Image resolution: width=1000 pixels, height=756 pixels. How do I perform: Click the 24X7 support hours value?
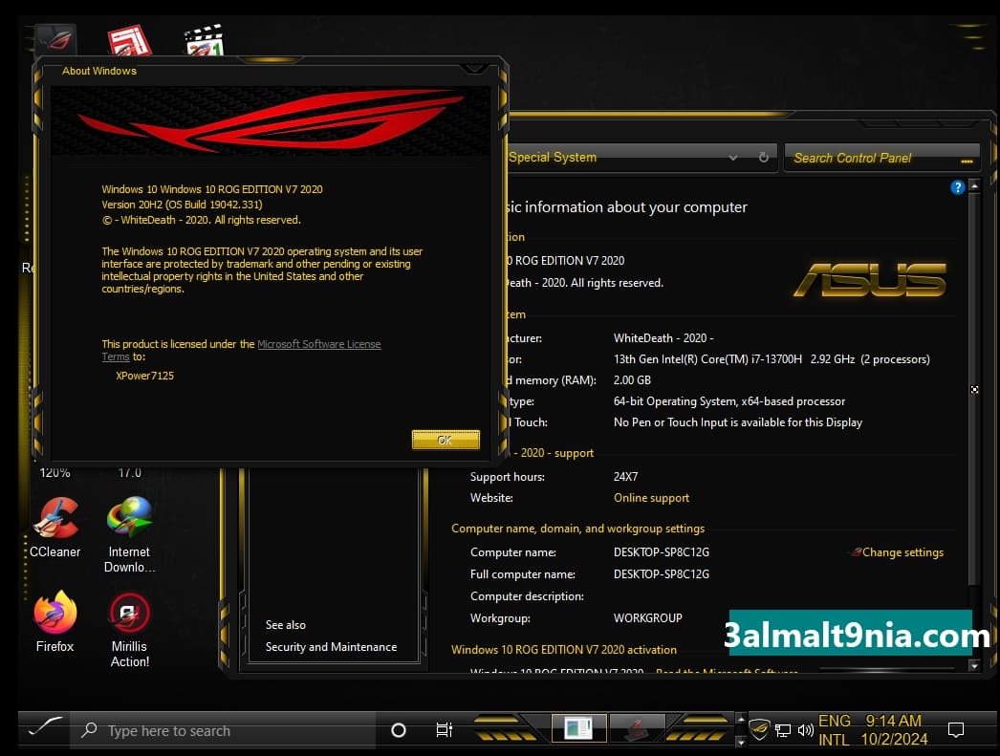point(625,477)
